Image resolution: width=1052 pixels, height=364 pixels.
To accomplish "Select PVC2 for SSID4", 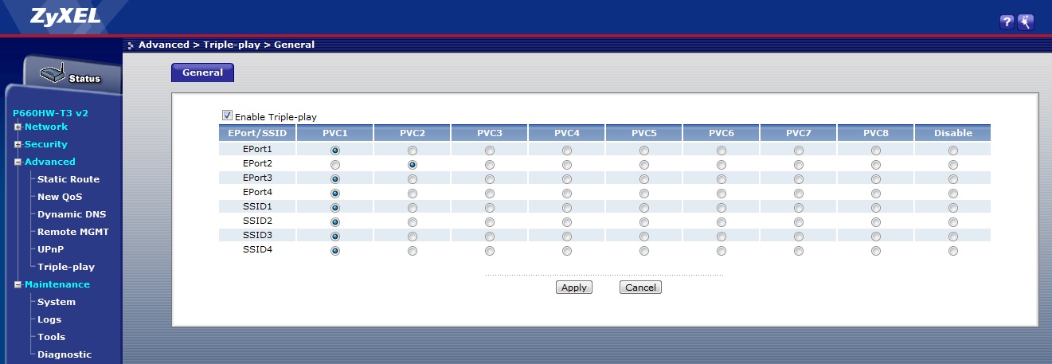I will 412,250.
